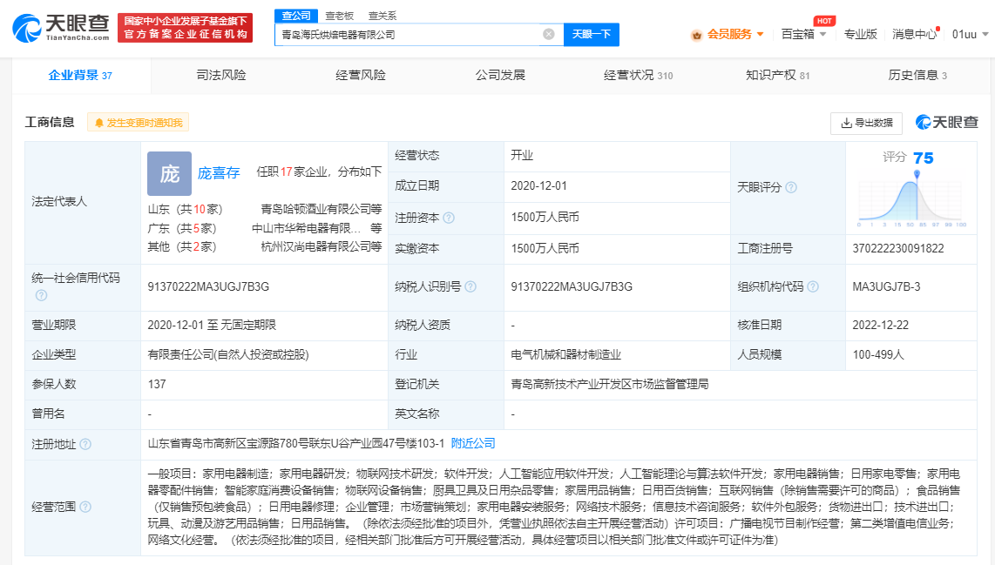Open the 附近公司 link
995x565 pixels.
[472, 443]
